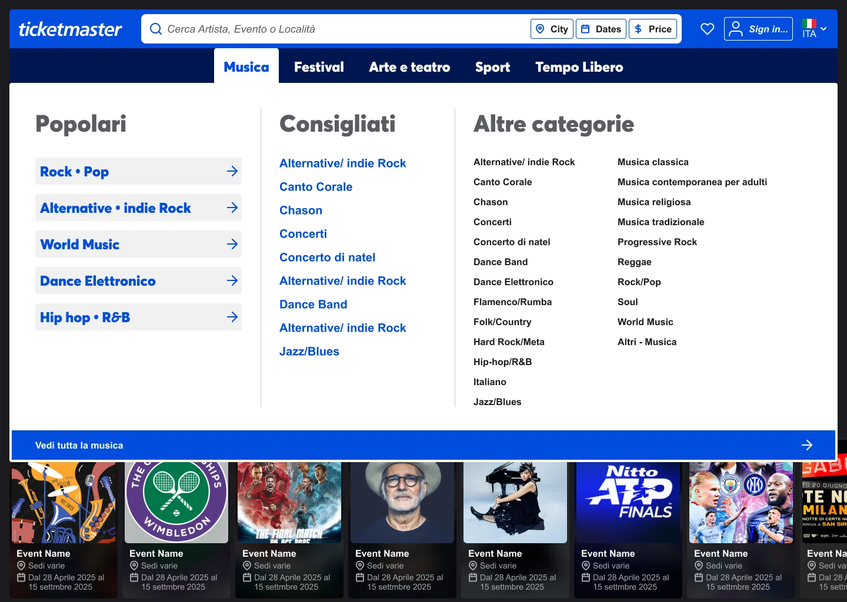Open Dance Elettronico popular category
847x602 pixels.
click(x=138, y=280)
